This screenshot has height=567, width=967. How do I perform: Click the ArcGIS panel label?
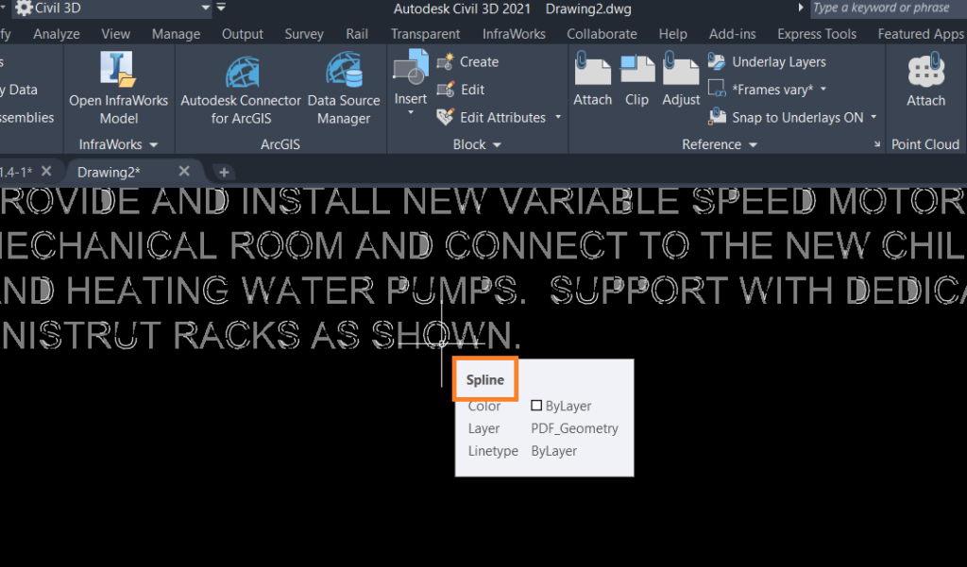[280, 144]
